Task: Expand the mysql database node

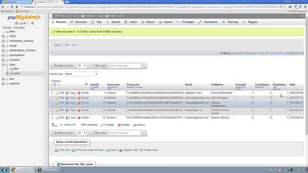Action: (x=3, y=46)
